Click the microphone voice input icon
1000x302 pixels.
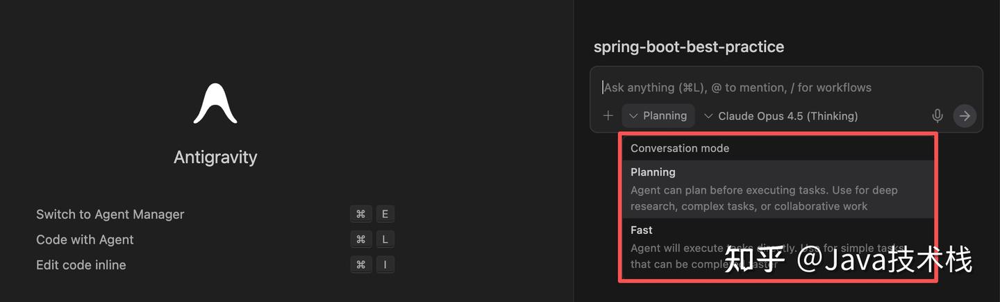(937, 116)
